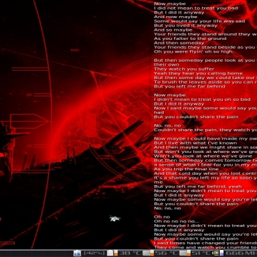Click the 666 memory usage reading
257x257 pixels.
[236, 253]
